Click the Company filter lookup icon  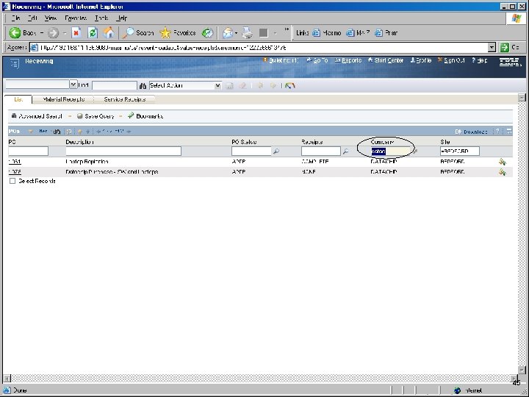(x=415, y=151)
